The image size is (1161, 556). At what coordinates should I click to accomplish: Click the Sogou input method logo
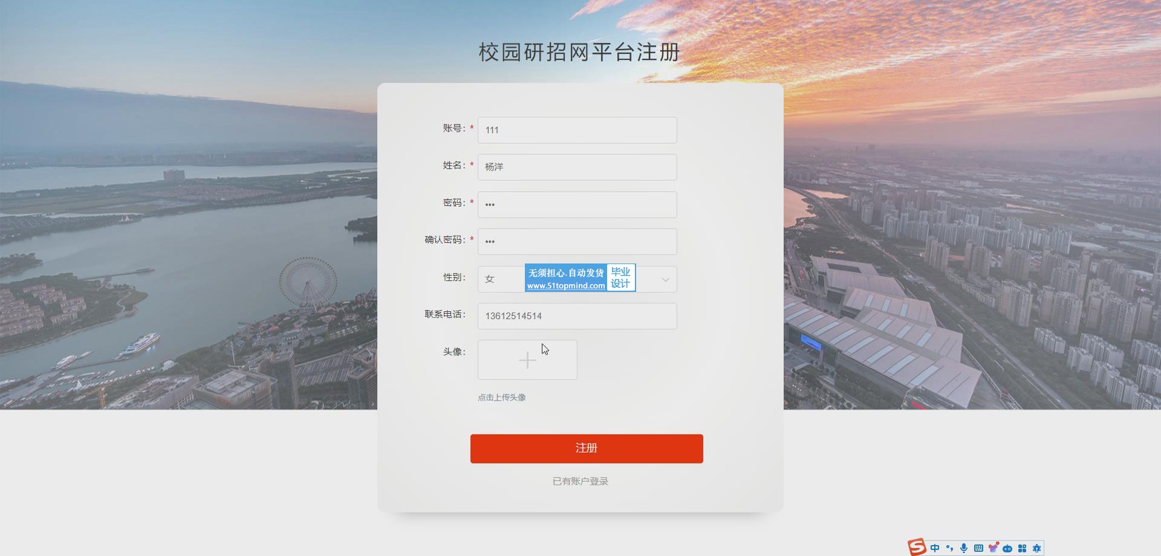(917, 547)
